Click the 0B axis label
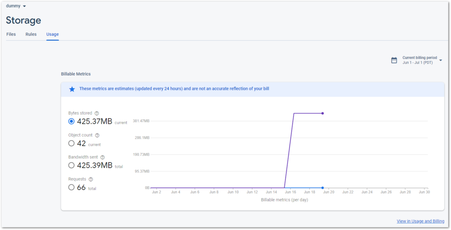451x230 pixels. pos(147,188)
